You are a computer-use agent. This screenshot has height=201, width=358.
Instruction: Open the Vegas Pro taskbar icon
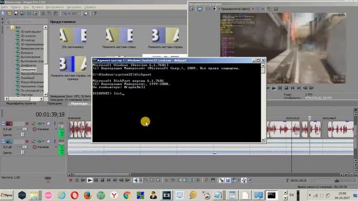166,195
